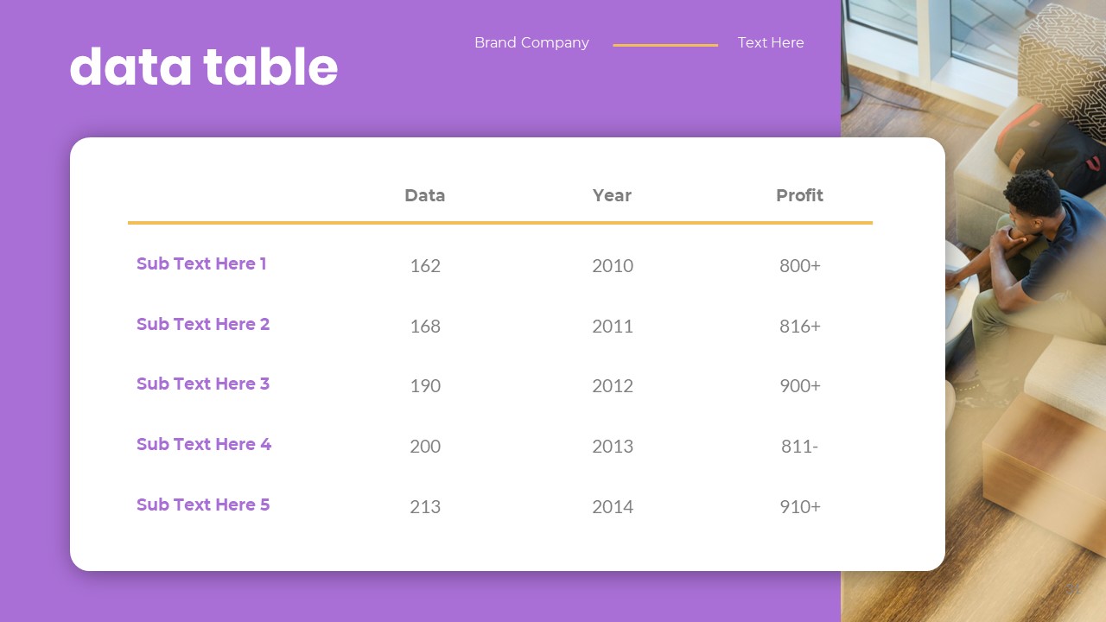The height and width of the screenshot is (622, 1106).
Task: Click the 'Sub Text Here 5' row label
Action: (203, 505)
